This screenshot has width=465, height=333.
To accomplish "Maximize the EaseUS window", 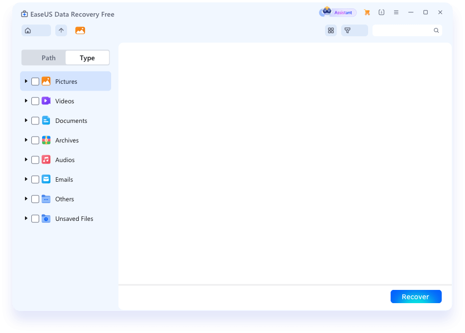I will coord(425,12).
